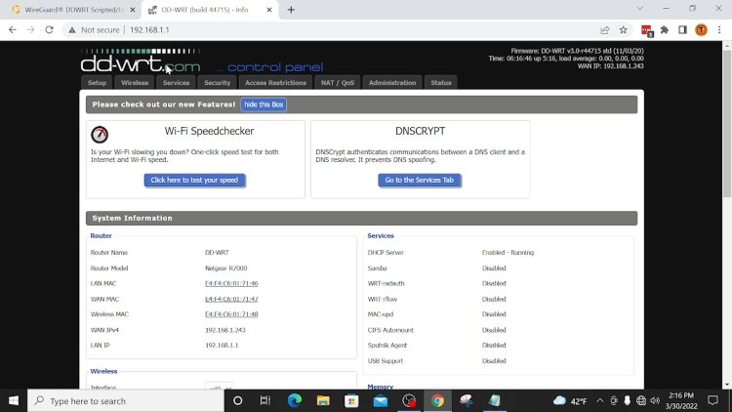Viewport: 732px width, 412px height.
Task: Open the Extensions puzzle icon
Action: [x=665, y=30]
